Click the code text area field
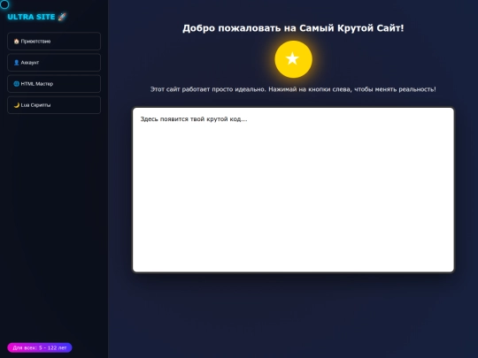This screenshot has width=478, height=358. pos(293,190)
